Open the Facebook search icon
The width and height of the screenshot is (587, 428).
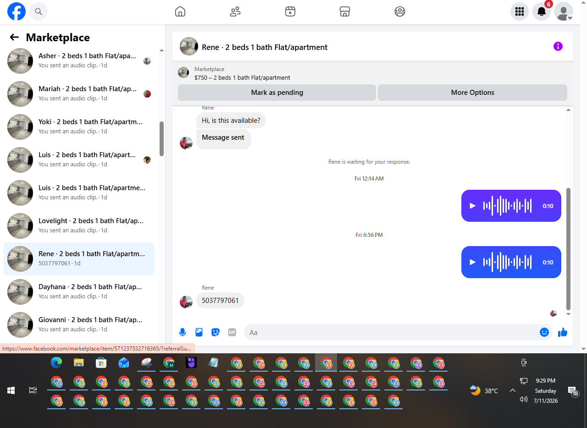coord(39,11)
